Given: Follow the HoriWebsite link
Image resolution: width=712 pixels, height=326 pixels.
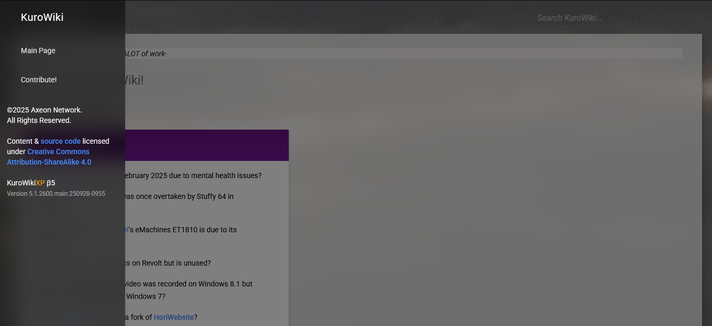Looking at the screenshot, I should (x=174, y=317).
